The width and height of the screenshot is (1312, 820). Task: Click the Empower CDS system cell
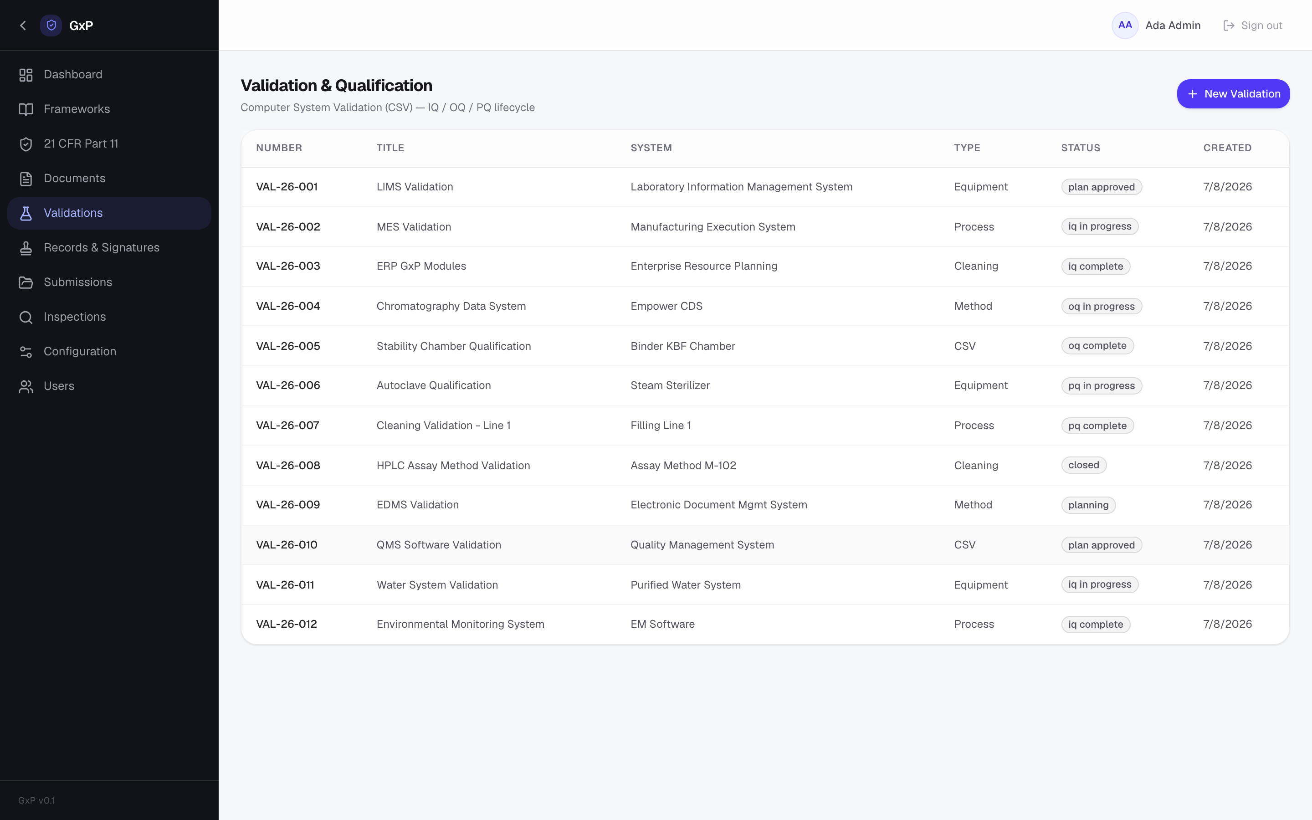click(666, 307)
